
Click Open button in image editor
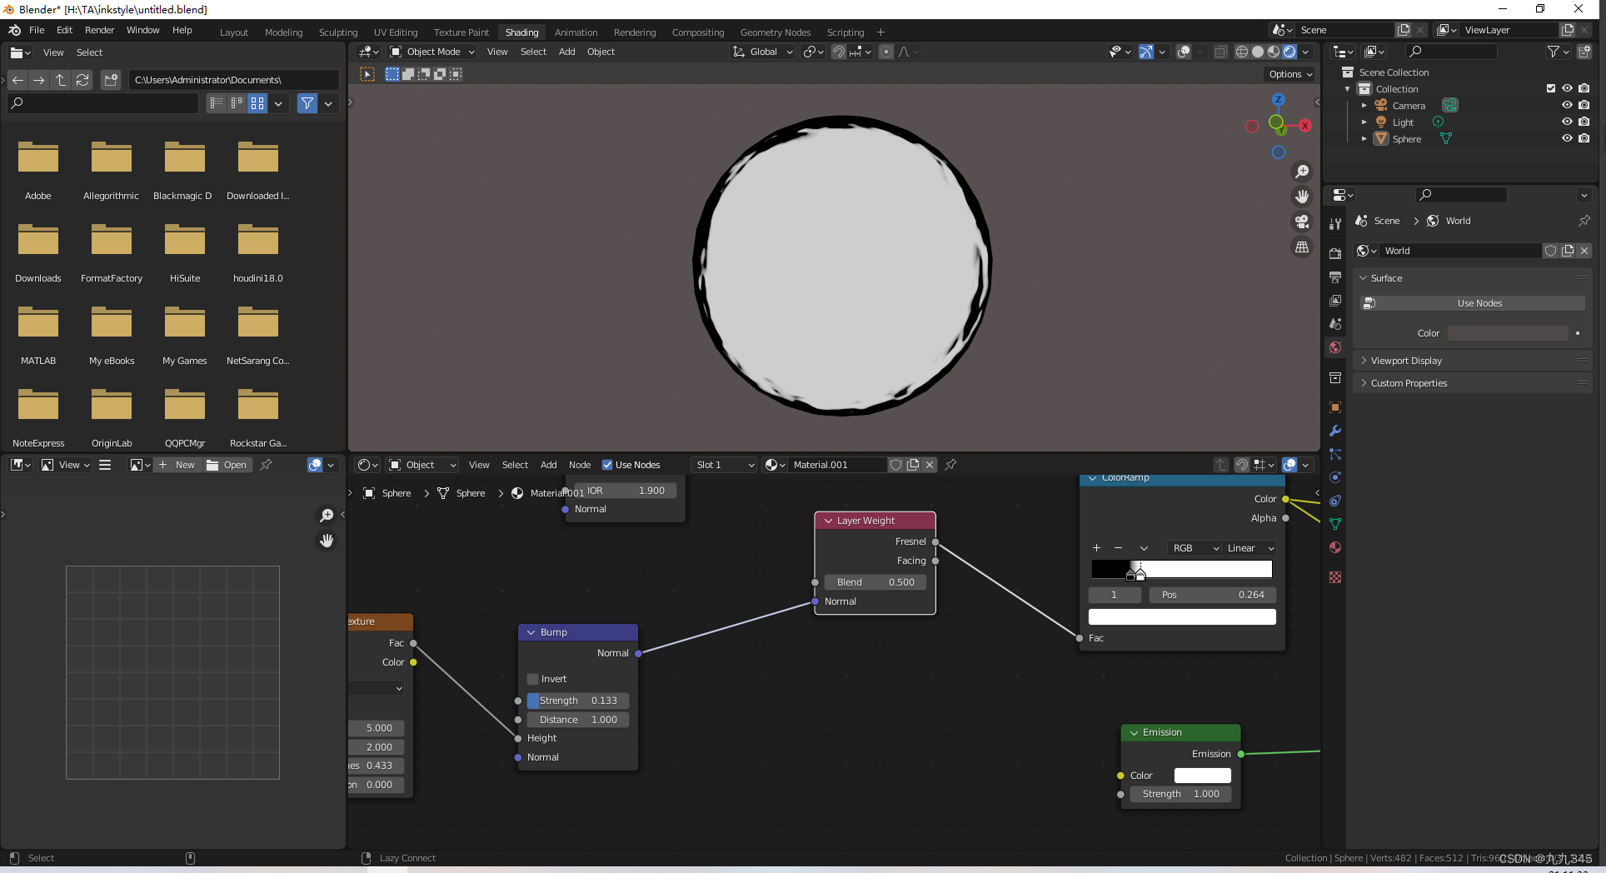[227, 465]
